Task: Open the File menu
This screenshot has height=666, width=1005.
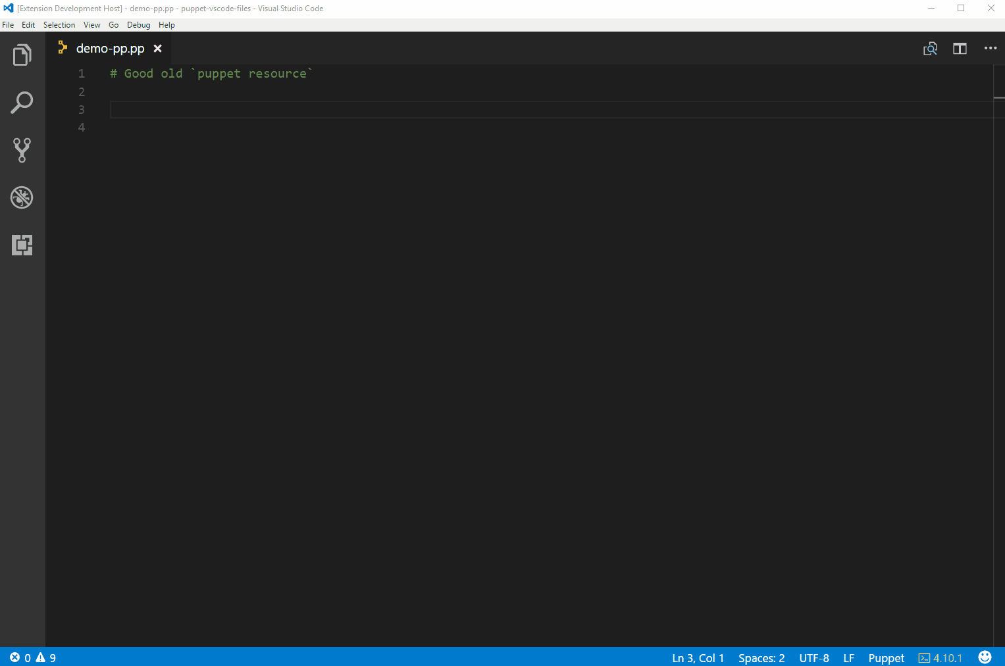Action: tap(8, 25)
